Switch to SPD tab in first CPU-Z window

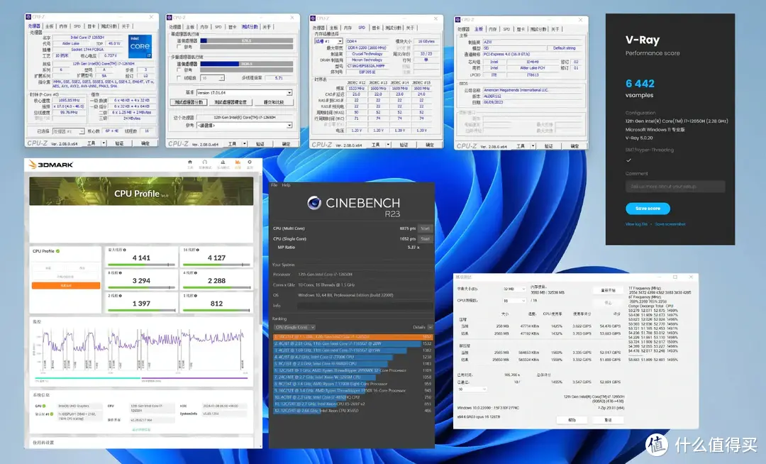77,26
